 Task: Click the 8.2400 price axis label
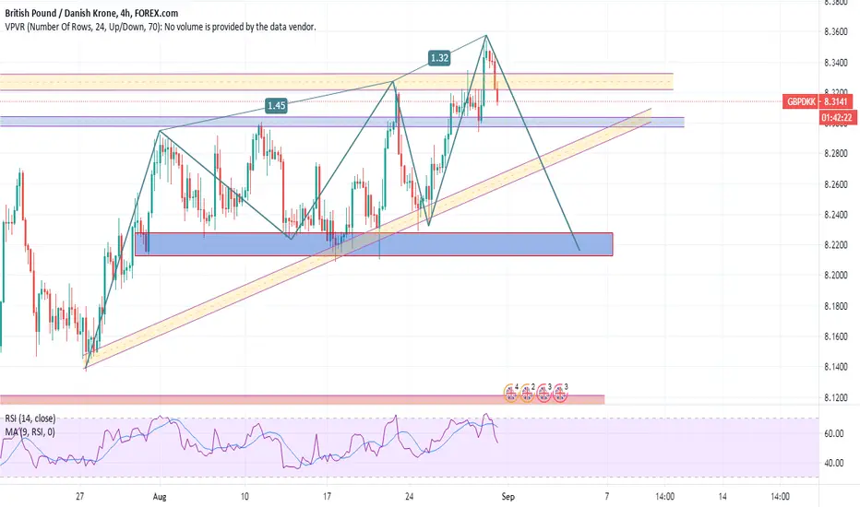pos(836,214)
